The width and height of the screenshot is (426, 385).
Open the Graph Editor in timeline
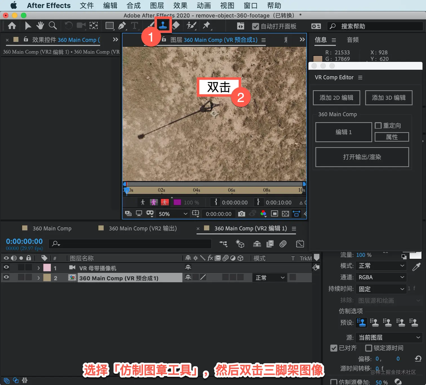tap(300, 244)
